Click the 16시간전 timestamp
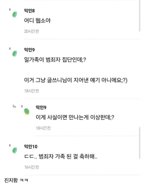 (x=32, y=167)
